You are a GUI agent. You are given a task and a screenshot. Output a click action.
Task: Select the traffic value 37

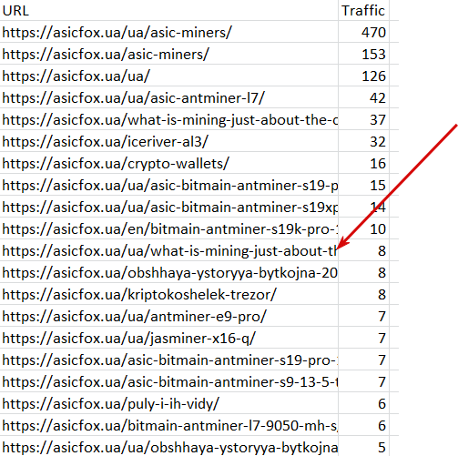(363, 119)
